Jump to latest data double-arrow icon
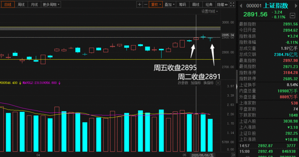This screenshot has width=299, height=157. 233,155
